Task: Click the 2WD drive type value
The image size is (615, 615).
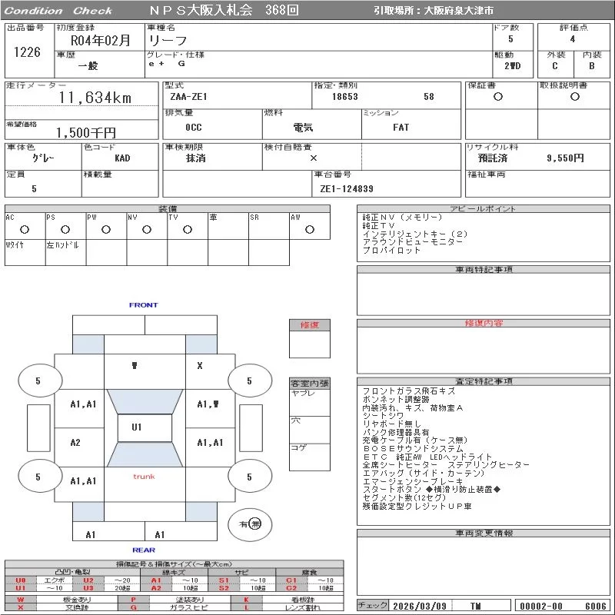Action: coord(512,66)
